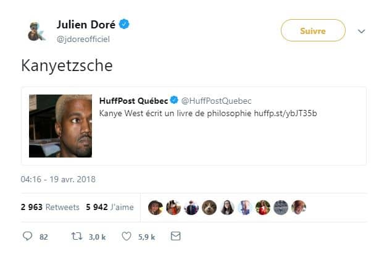Click Julien Doré's blue verified badge
Viewport: 387px width, 257px height.
(124, 25)
